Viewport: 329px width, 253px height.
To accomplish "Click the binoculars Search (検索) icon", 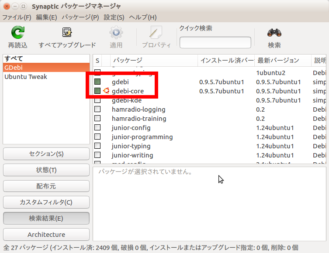I will (x=274, y=33).
